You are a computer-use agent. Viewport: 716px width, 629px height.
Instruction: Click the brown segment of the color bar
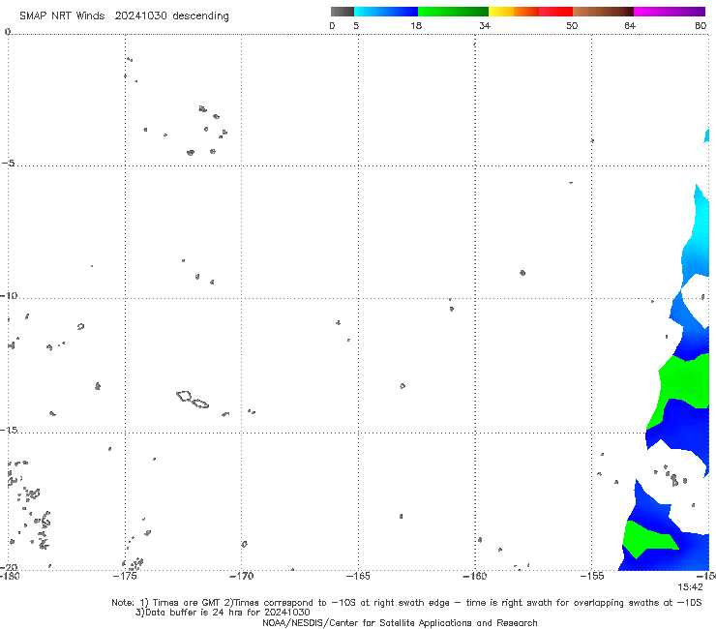603,12
